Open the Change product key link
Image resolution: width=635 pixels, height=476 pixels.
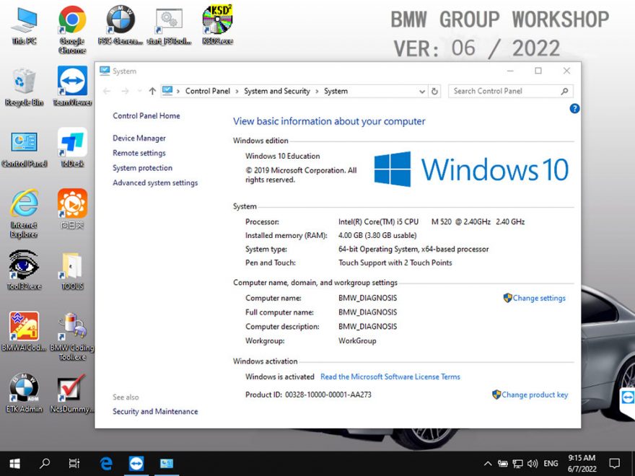click(x=535, y=395)
